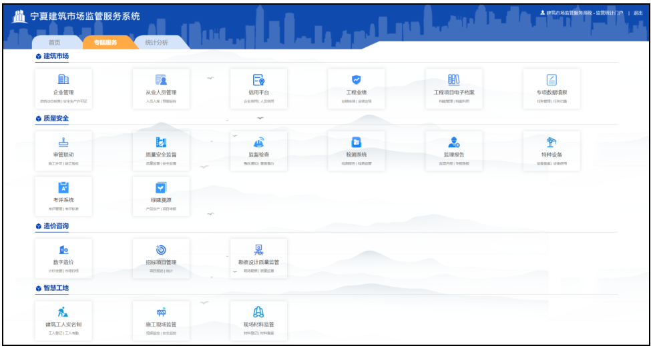The width and height of the screenshot is (651, 350).
Task: Launch the 质量安全监管 module icon
Action: (x=161, y=142)
